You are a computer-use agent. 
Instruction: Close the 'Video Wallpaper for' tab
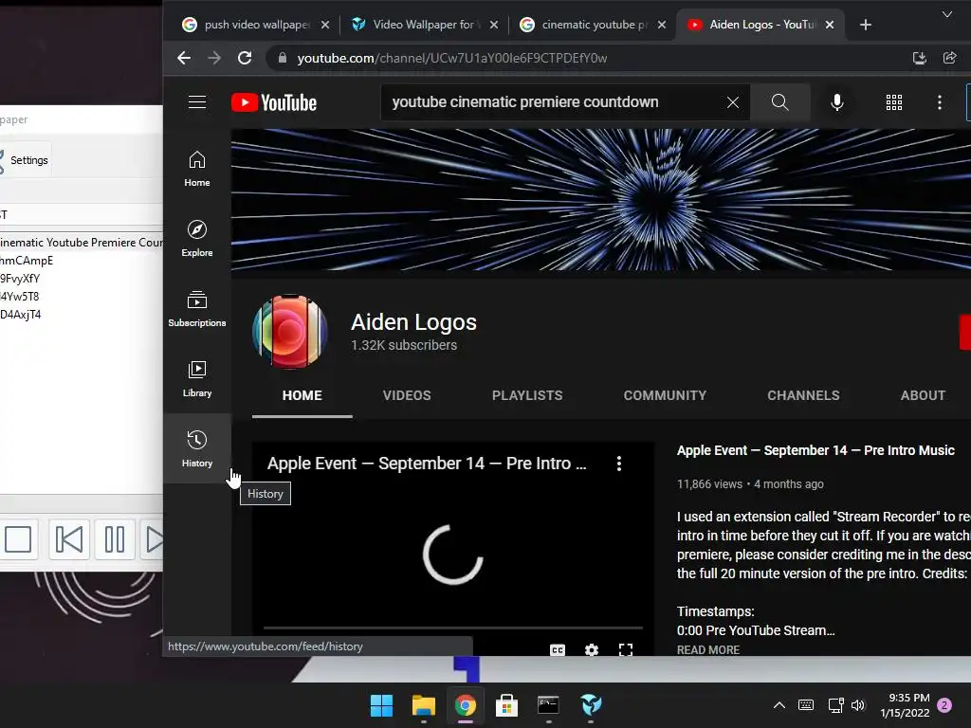[493, 25]
